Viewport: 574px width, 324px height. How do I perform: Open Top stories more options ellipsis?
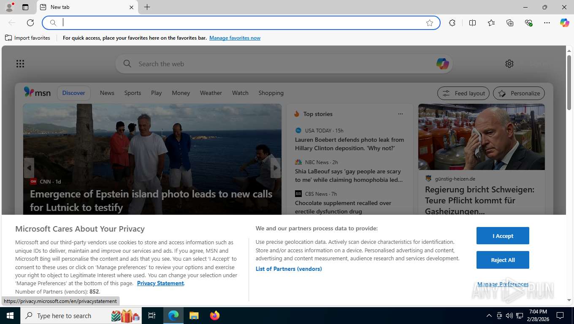click(x=400, y=114)
